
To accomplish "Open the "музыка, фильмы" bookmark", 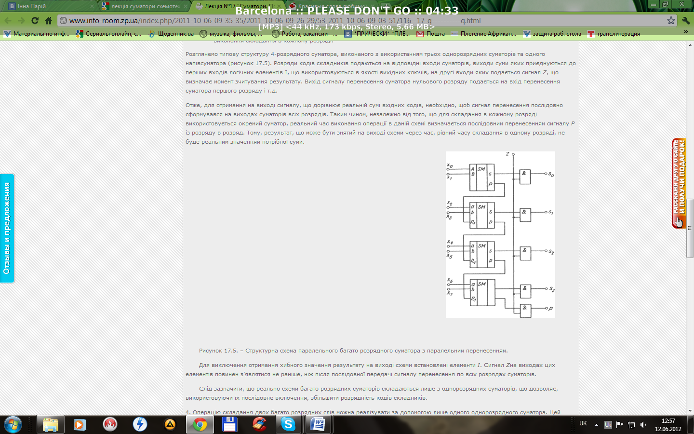I will [231, 34].
